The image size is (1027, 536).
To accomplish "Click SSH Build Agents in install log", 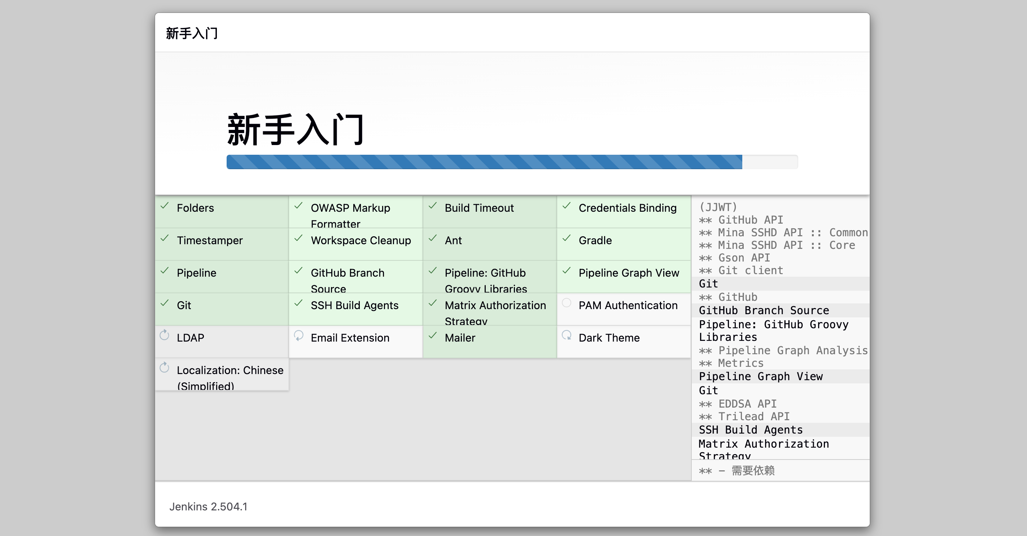I will coord(750,430).
